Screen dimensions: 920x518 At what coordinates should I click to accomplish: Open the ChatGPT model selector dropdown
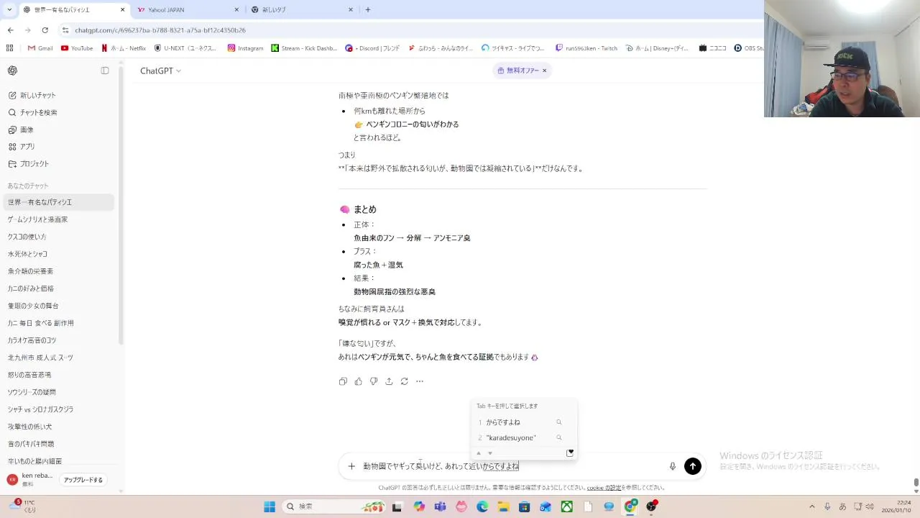[x=160, y=71]
